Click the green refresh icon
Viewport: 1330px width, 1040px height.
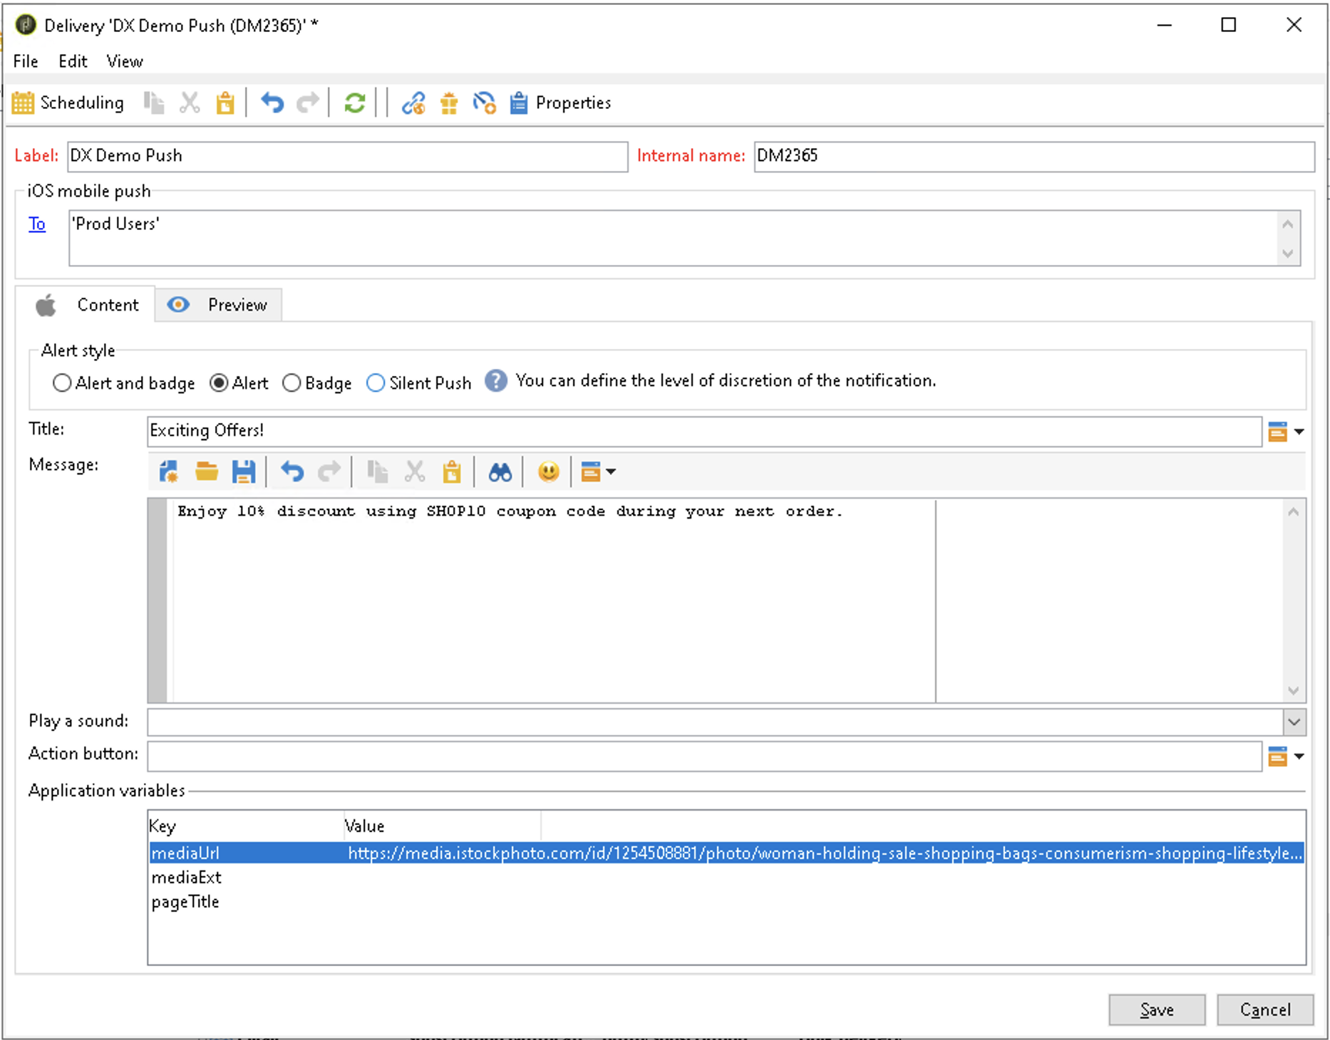tap(354, 103)
